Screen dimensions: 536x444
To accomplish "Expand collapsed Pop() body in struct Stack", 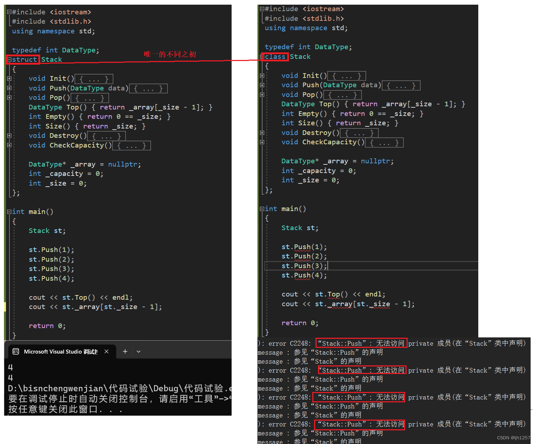I will [x=9, y=98].
